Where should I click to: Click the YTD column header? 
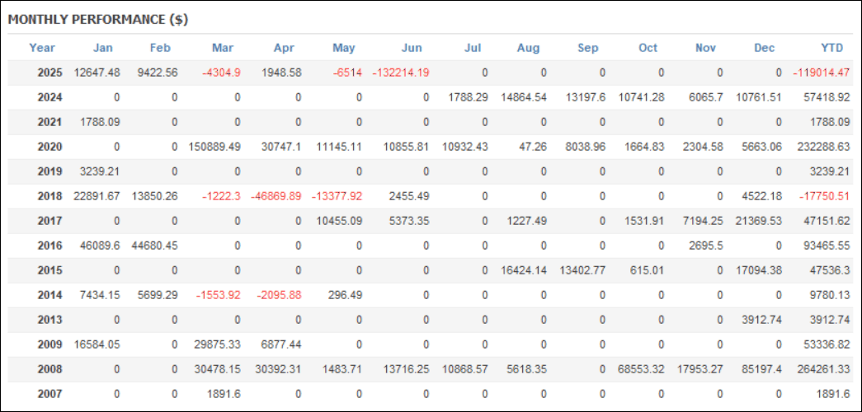tap(831, 48)
